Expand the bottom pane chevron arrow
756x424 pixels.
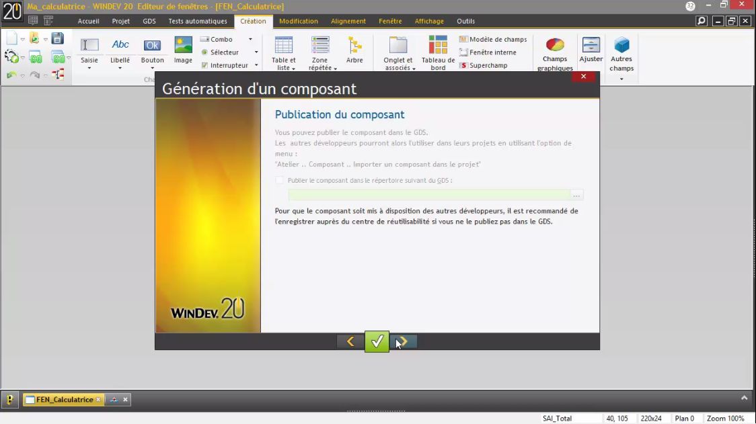[x=745, y=398]
